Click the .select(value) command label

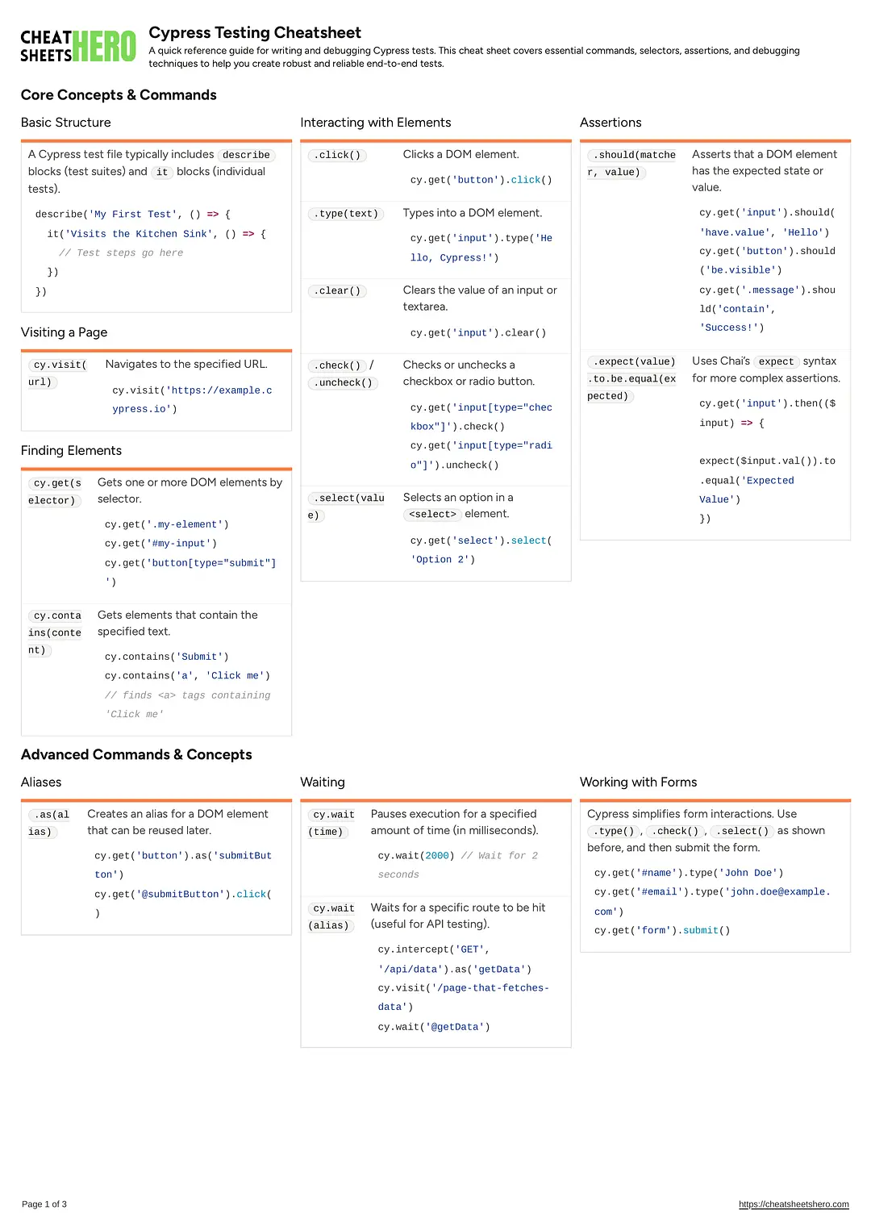tap(346, 507)
